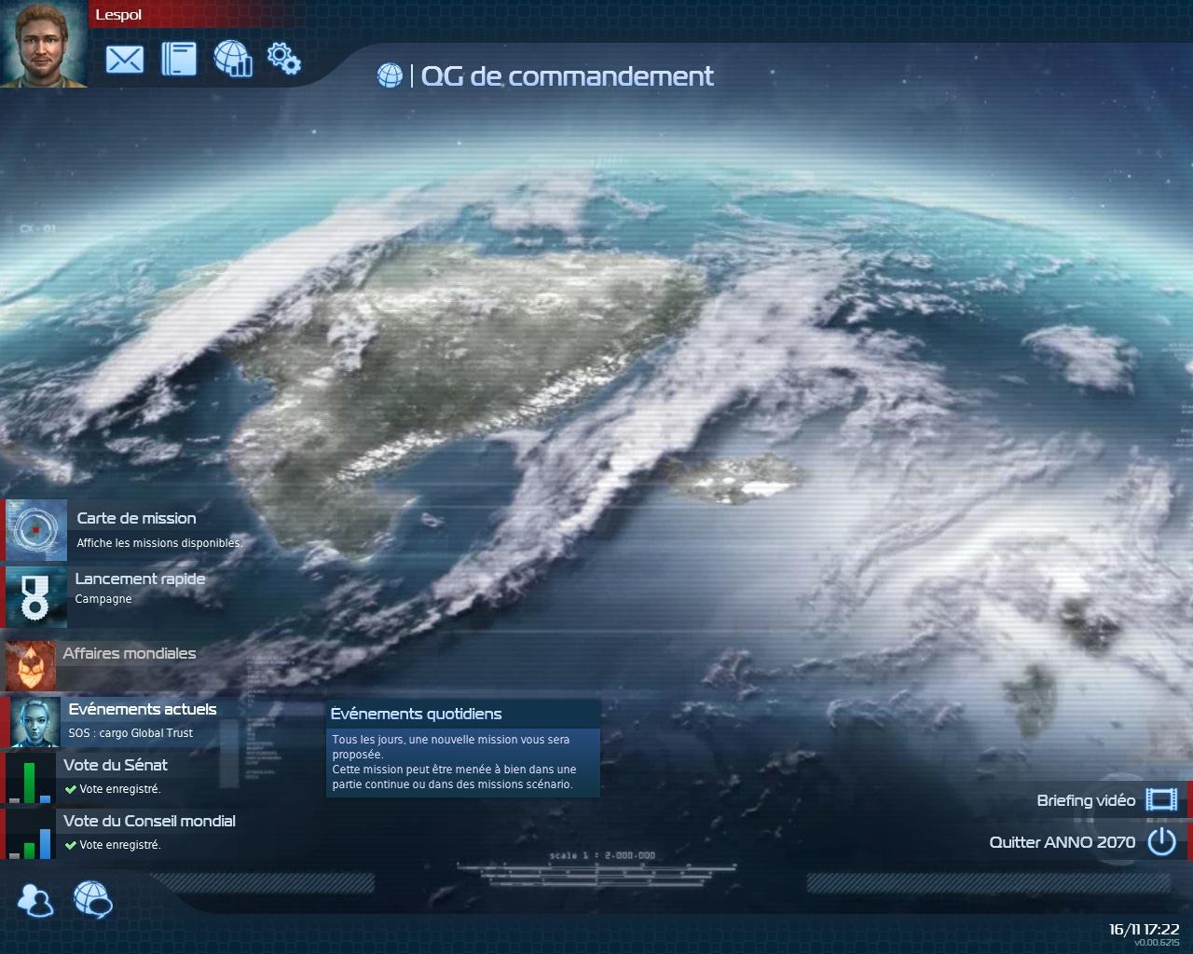Open the Affaires mondiales entry

130,654
